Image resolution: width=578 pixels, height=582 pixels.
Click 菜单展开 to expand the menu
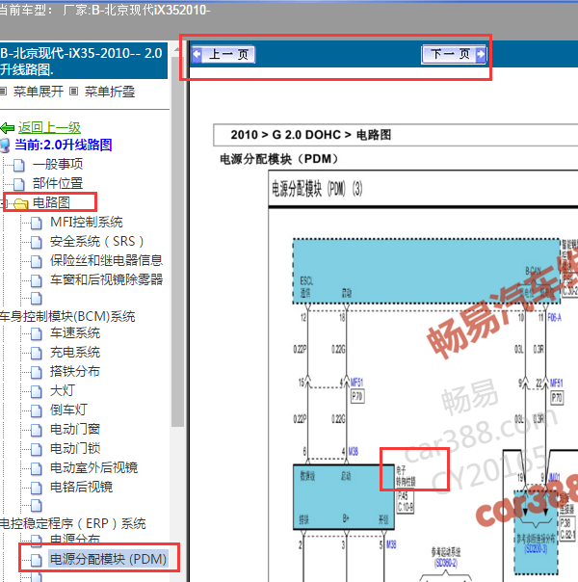coord(39,92)
